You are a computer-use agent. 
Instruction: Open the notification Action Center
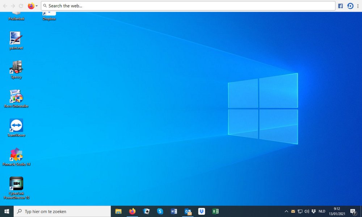coord(353,212)
